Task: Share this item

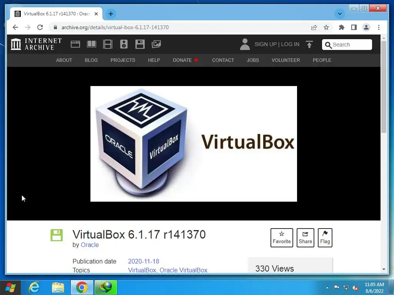Action: coord(305,237)
